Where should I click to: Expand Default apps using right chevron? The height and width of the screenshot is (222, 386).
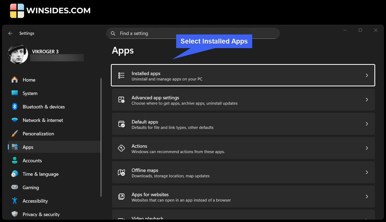point(367,124)
